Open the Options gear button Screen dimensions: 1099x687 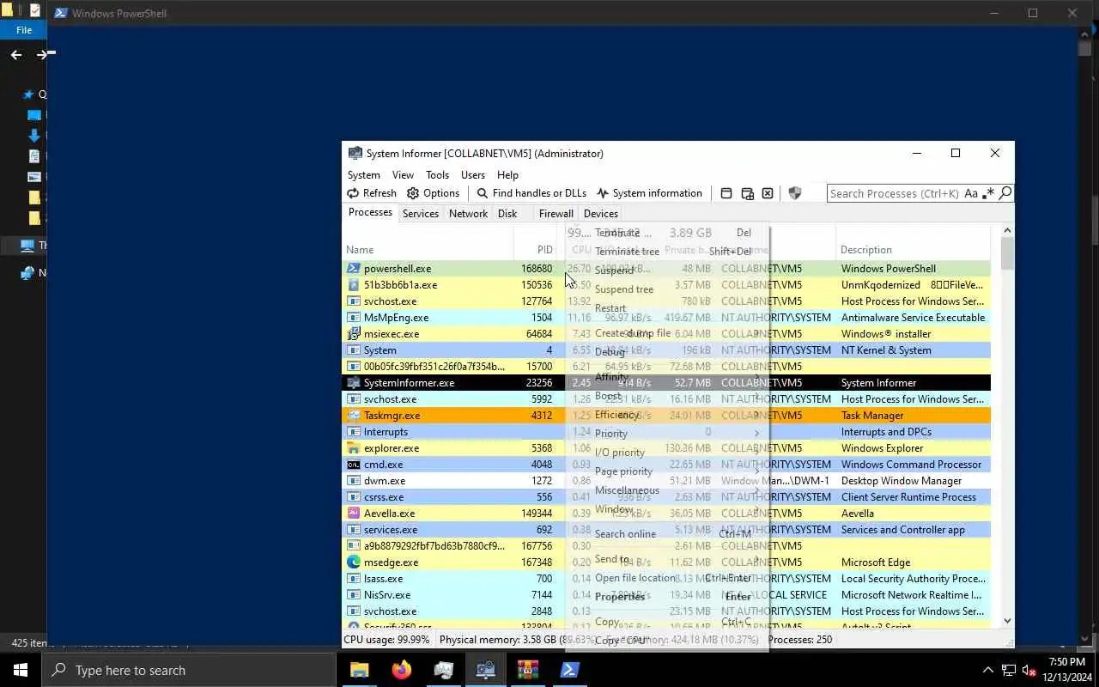433,193
